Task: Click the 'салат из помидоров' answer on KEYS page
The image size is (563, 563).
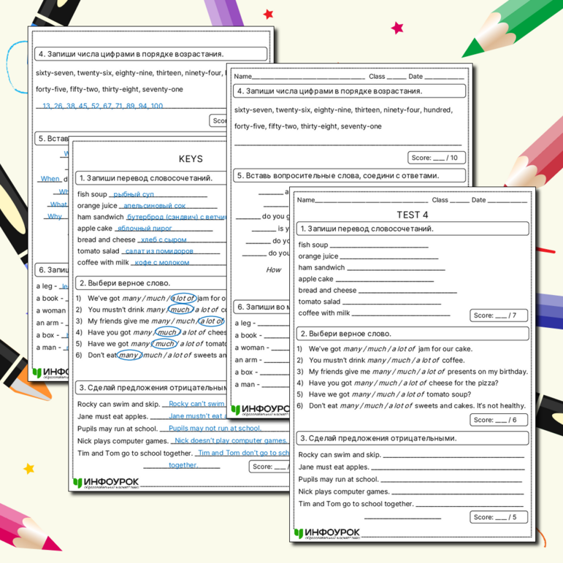Action: tap(159, 251)
